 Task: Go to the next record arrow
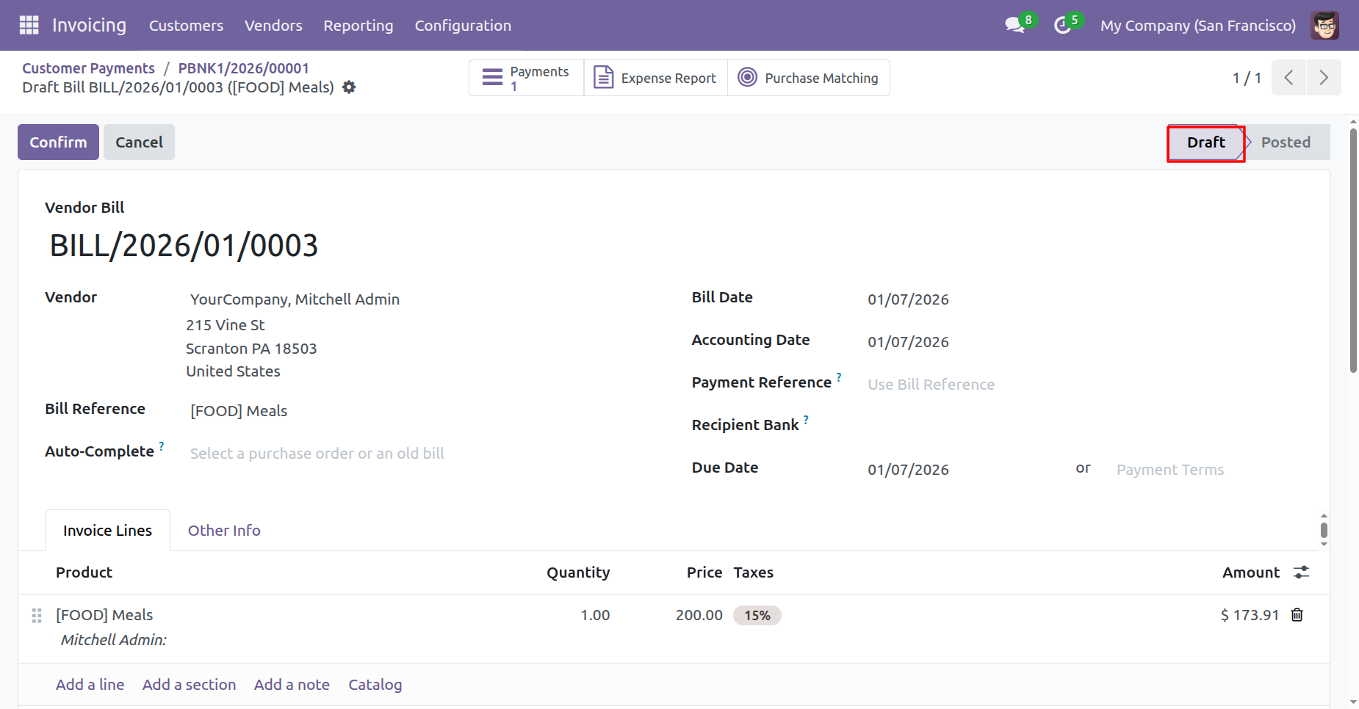point(1323,78)
